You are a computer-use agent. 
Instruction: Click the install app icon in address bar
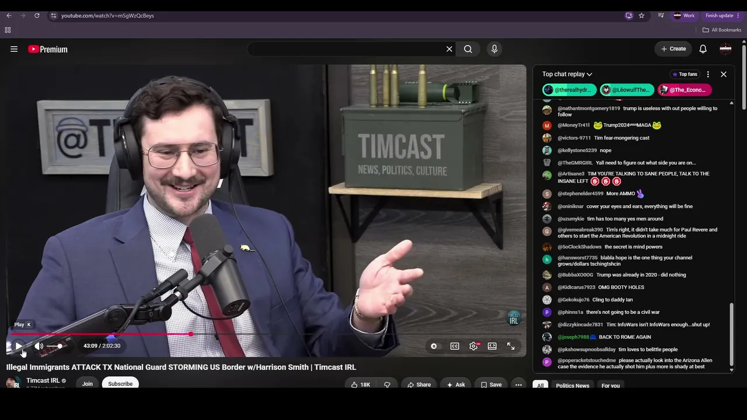[629, 16]
